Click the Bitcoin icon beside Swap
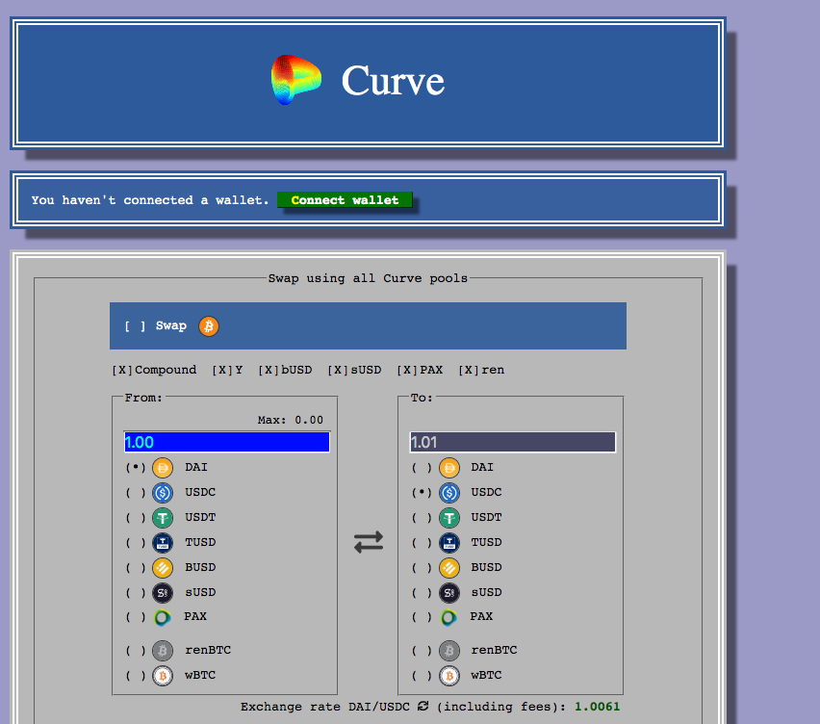Viewport: 820px width, 724px height. [209, 326]
